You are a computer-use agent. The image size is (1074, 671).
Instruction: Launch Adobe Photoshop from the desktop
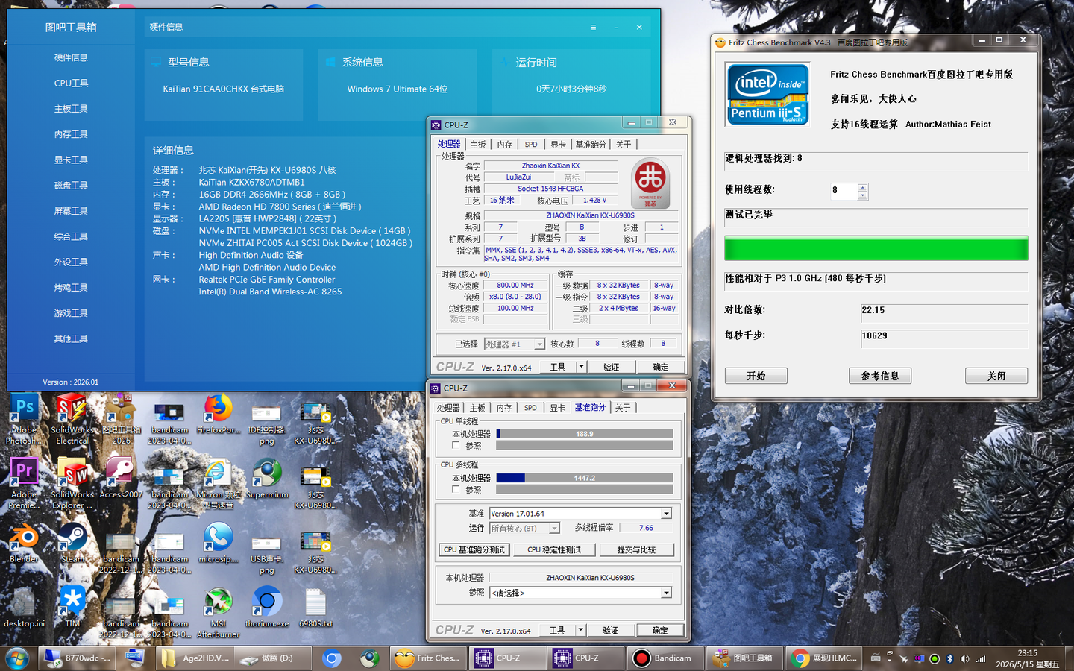(24, 419)
